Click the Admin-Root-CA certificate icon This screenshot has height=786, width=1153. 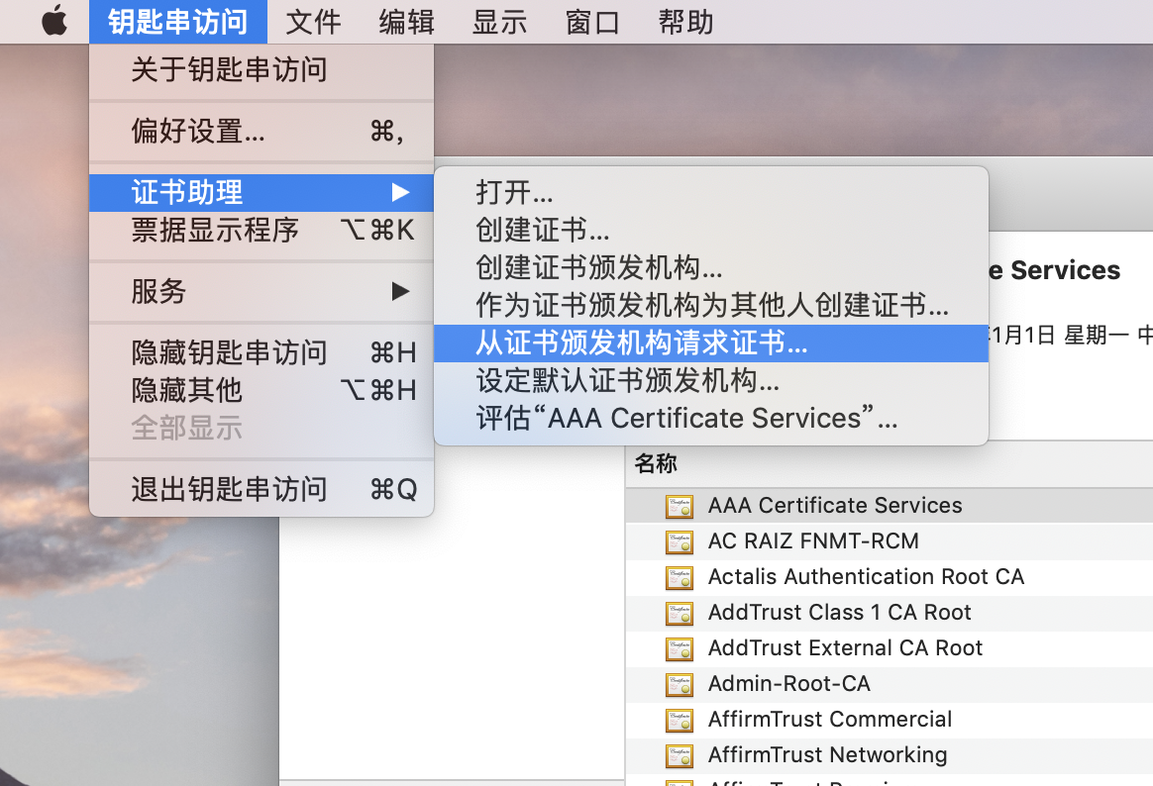pyautogui.click(x=680, y=683)
